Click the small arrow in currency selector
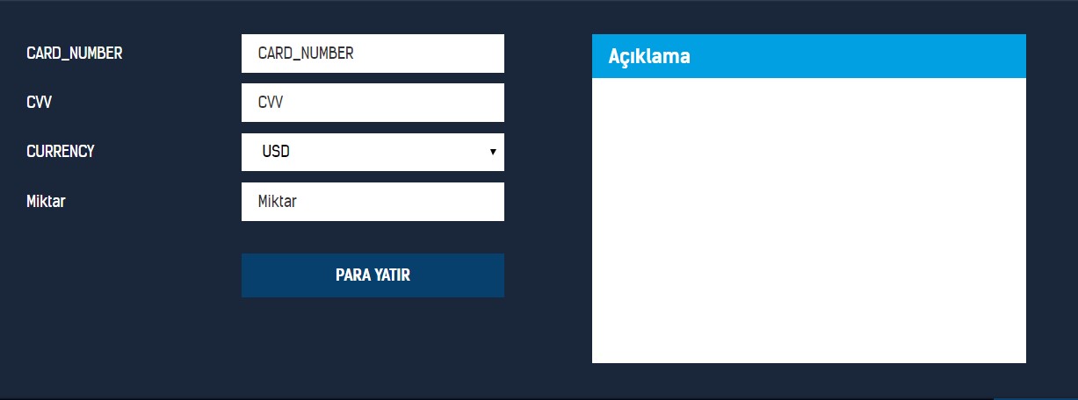1078x400 pixels. [x=493, y=153]
